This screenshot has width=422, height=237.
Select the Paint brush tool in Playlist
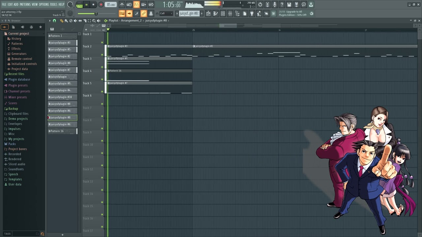tap(66, 21)
